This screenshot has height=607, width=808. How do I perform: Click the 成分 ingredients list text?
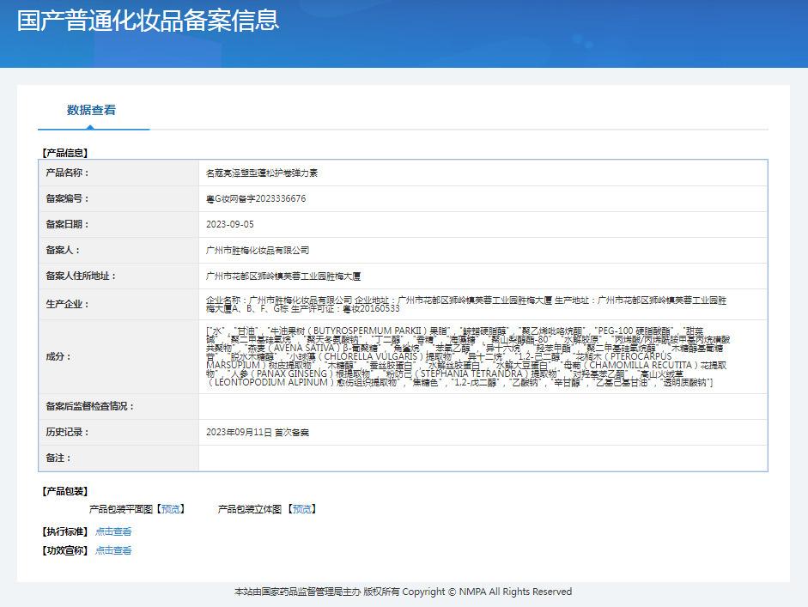click(x=468, y=356)
